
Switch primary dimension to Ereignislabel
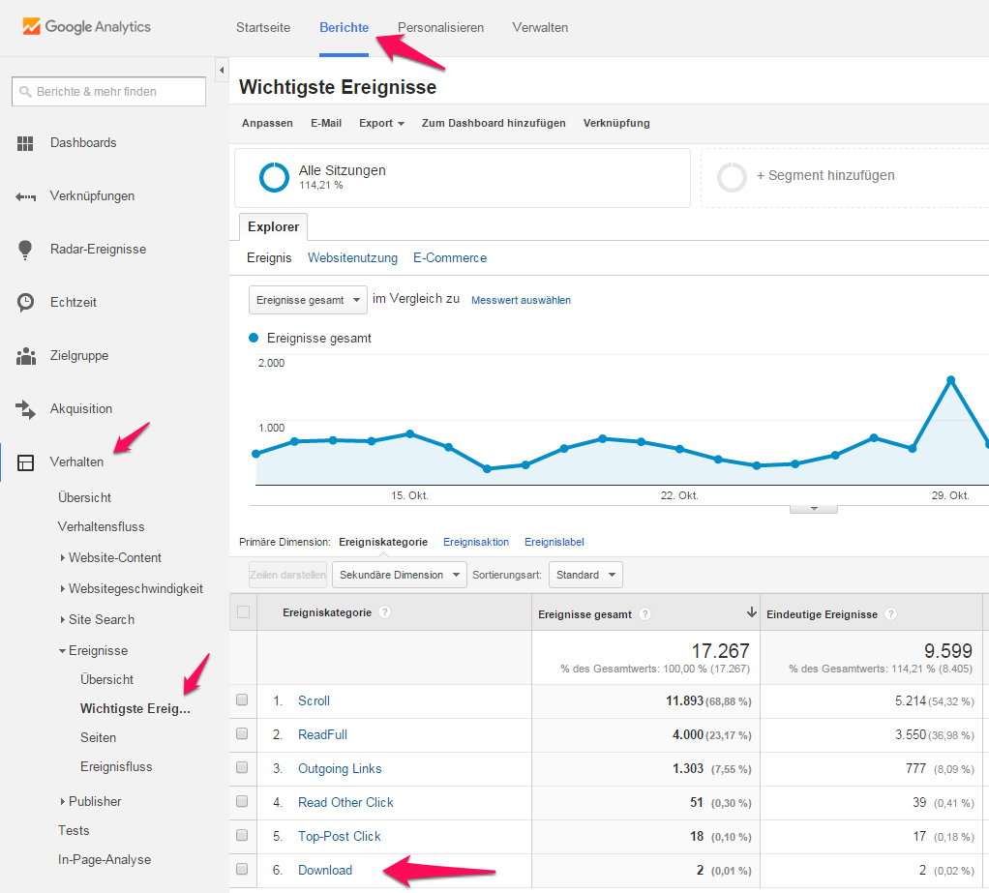point(554,542)
